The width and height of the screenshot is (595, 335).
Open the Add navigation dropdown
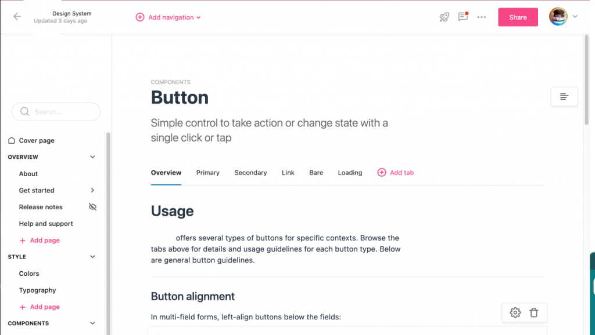pyautogui.click(x=168, y=17)
